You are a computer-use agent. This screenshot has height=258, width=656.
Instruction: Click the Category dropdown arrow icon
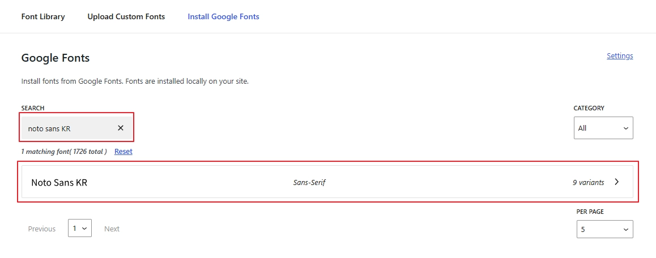[x=625, y=128]
